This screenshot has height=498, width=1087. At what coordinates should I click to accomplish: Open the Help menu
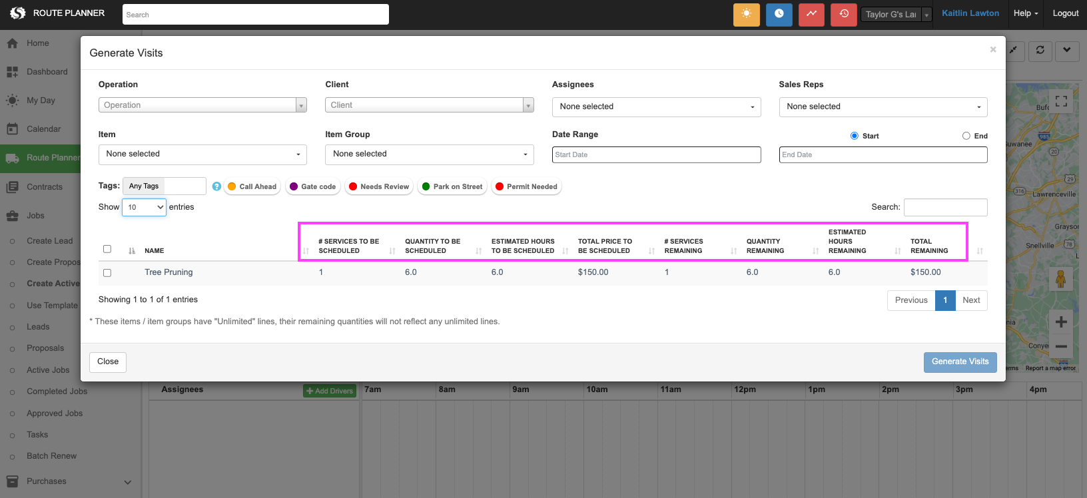pos(1025,13)
